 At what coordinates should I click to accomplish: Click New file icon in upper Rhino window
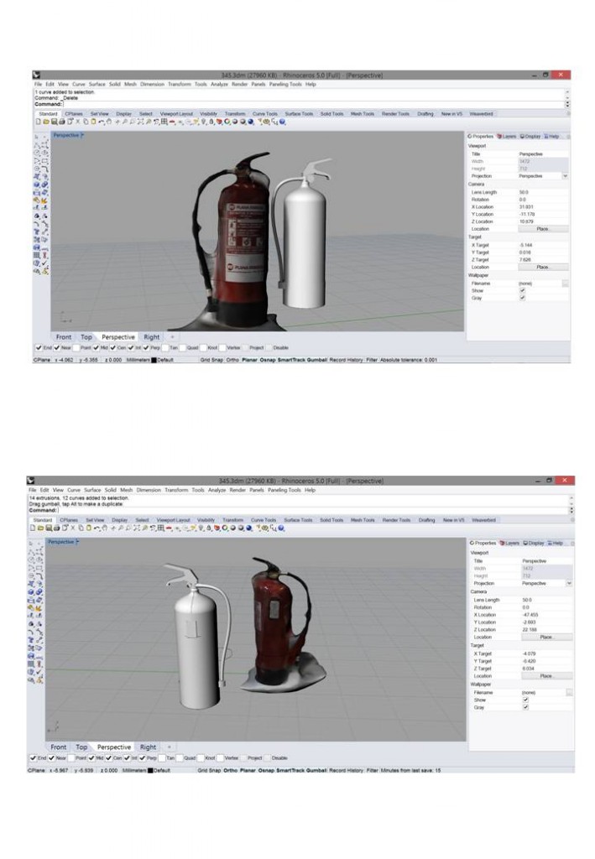39,122
